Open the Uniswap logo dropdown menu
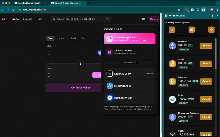 point(5,19)
